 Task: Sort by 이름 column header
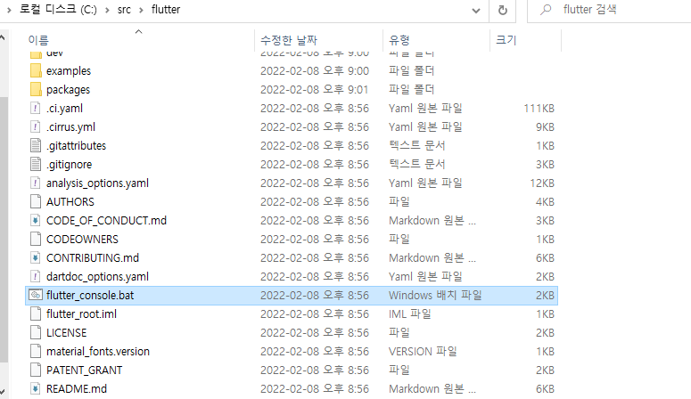pyautogui.click(x=38, y=40)
